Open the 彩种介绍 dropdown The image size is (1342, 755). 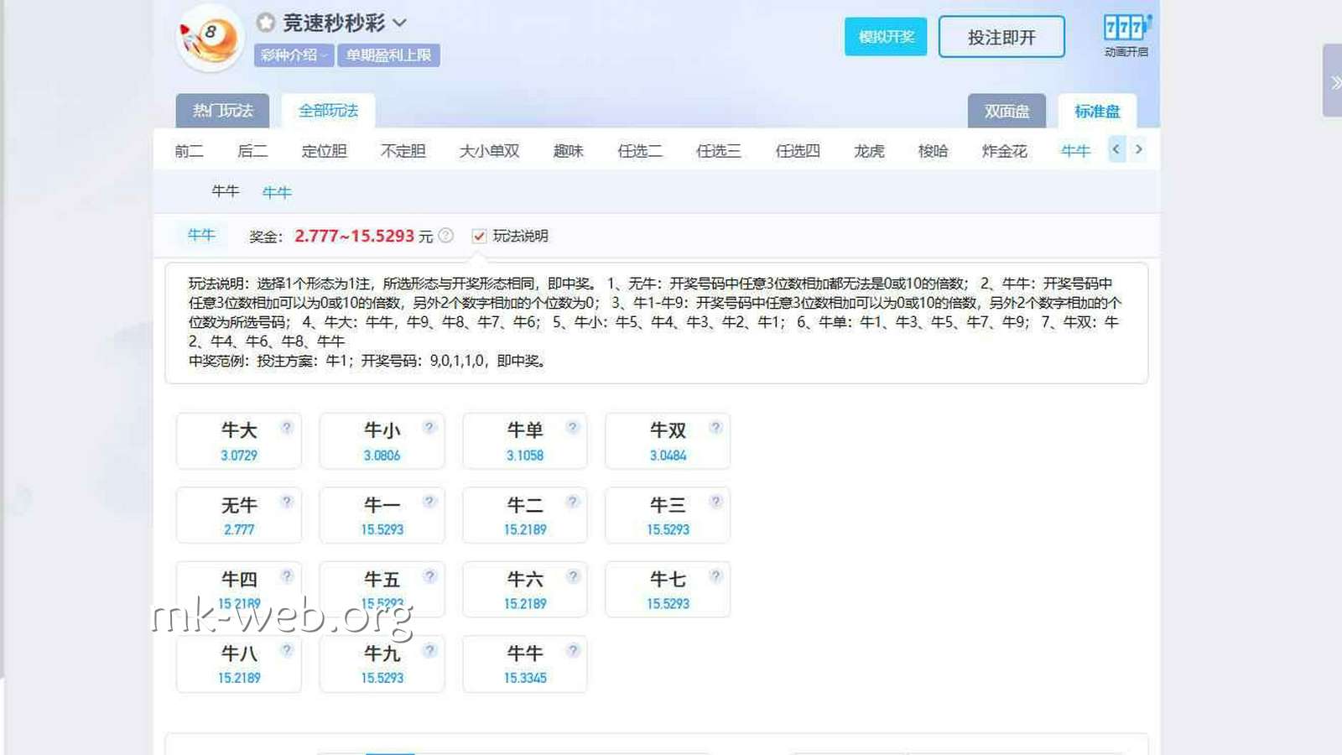click(x=294, y=55)
